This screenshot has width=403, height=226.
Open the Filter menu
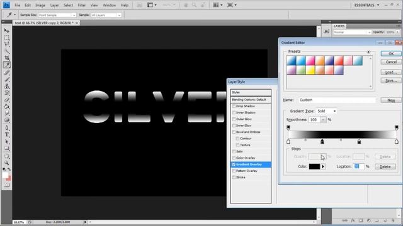coord(81,5)
